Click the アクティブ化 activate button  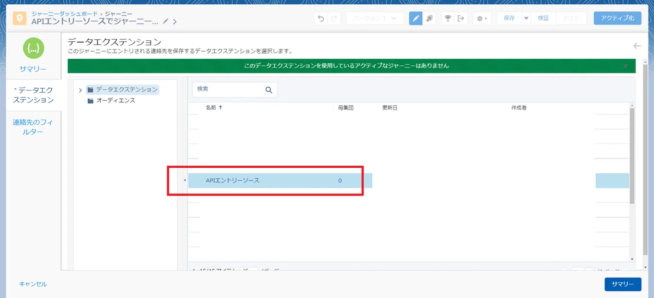coord(617,19)
